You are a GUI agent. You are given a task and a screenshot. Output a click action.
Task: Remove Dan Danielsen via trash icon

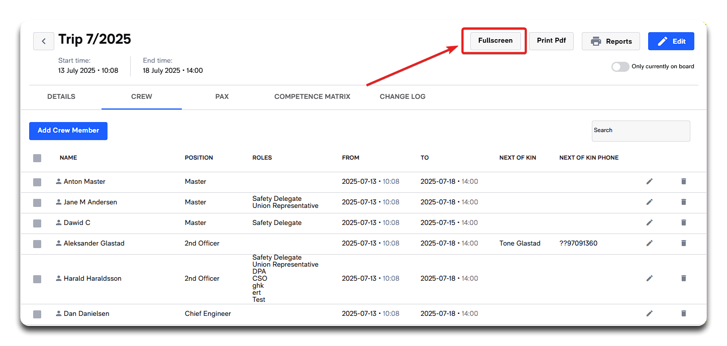[x=683, y=313]
